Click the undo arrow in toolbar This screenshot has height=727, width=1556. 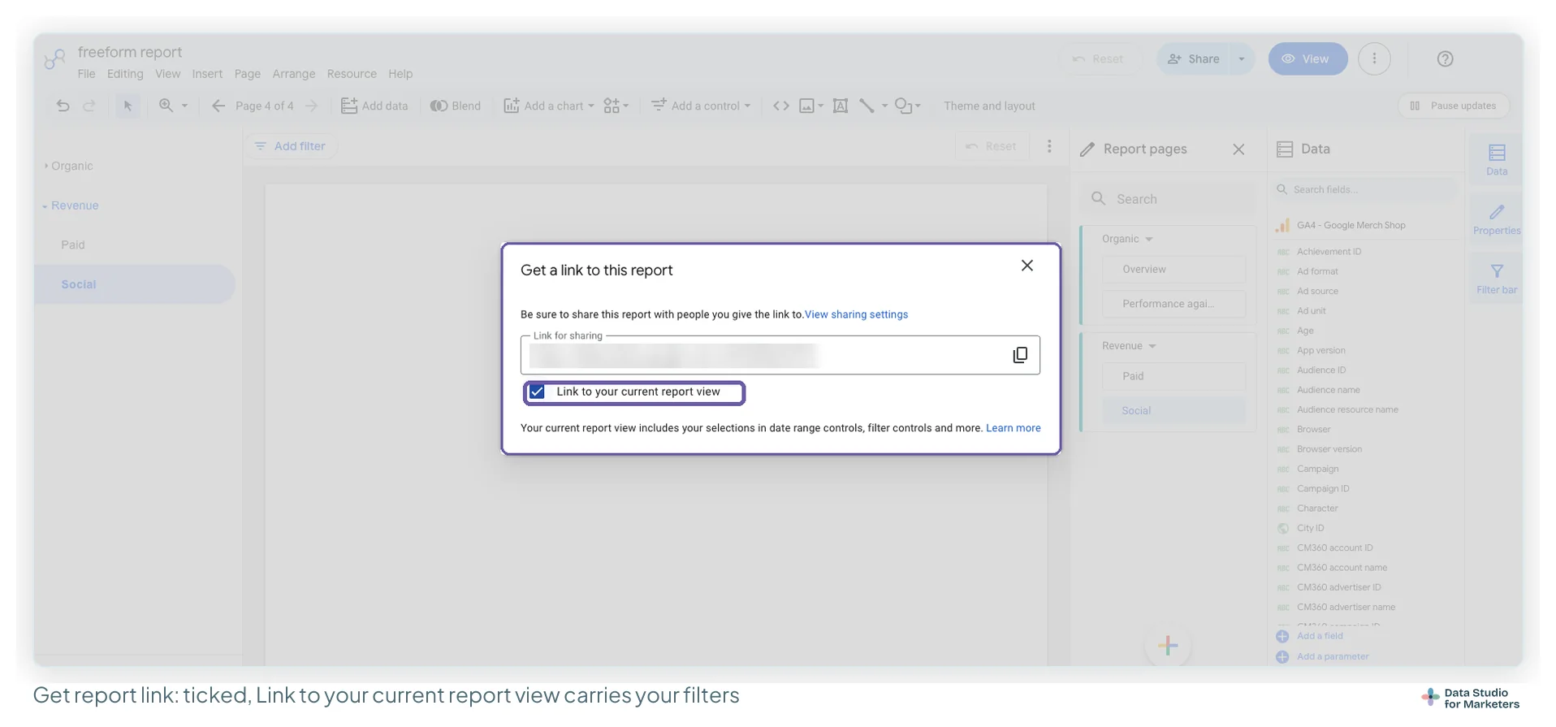63,106
